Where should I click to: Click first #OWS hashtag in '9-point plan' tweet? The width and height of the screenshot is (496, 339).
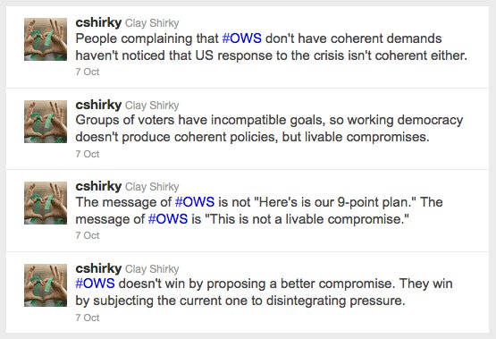(195, 202)
